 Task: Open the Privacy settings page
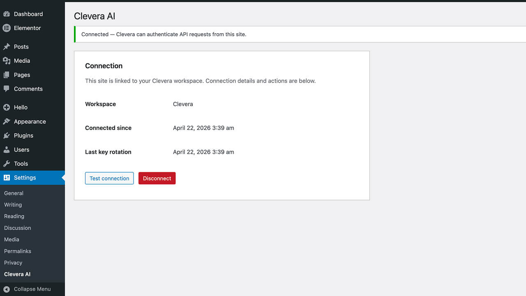(13, 262)
